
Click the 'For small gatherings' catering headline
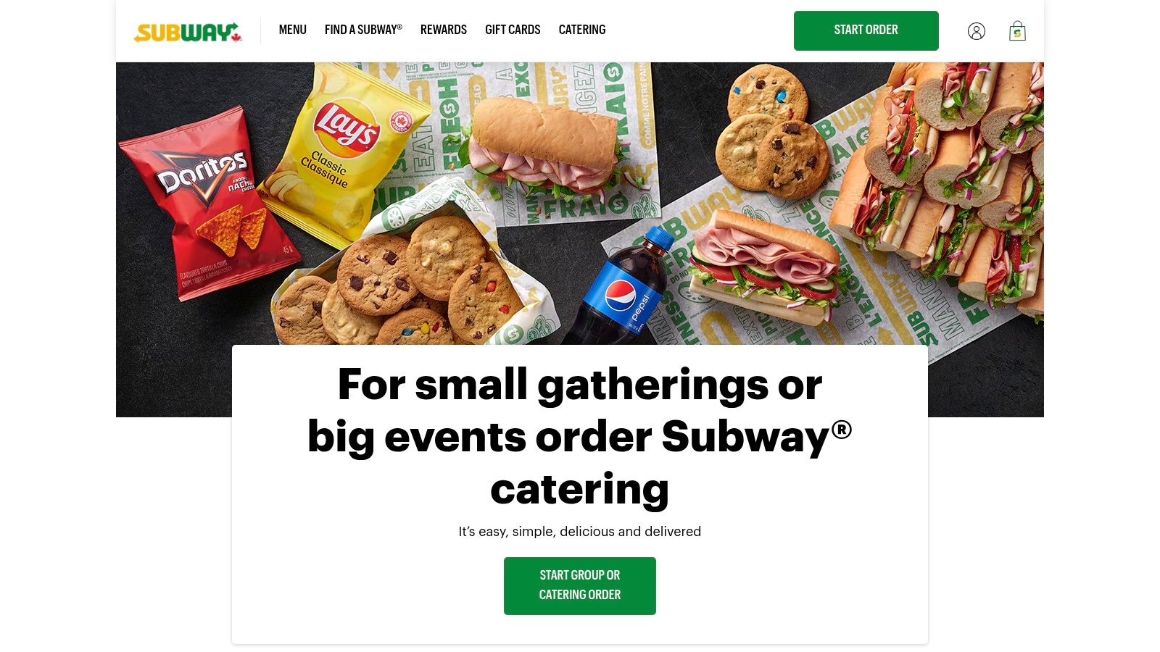pos(580,437)
